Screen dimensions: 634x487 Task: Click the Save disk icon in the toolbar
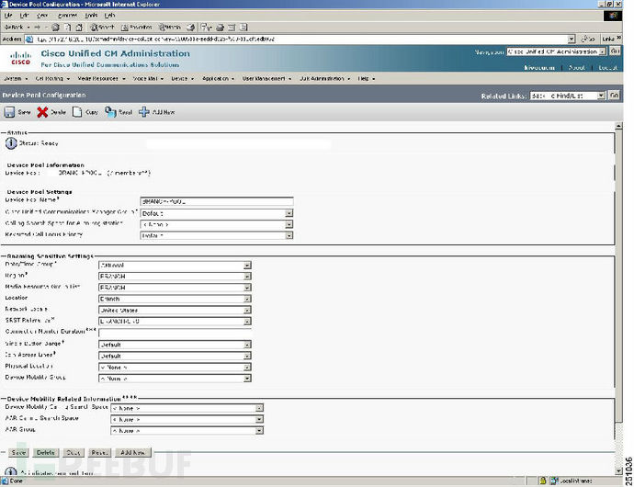[x=10, y=112]
